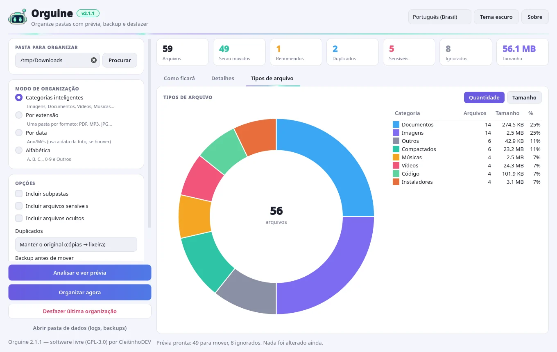This screenshot has width=557, height=352.
Task: Click the Organizar agora button
Action: point(80,292)
